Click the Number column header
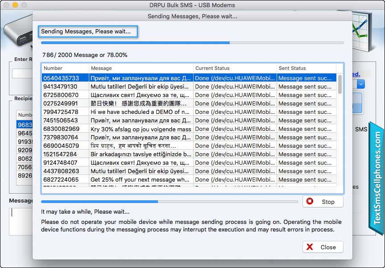Image resolution: width=385 pixels, height=268 pixels. pyautogui.click(x=65, y=68)
